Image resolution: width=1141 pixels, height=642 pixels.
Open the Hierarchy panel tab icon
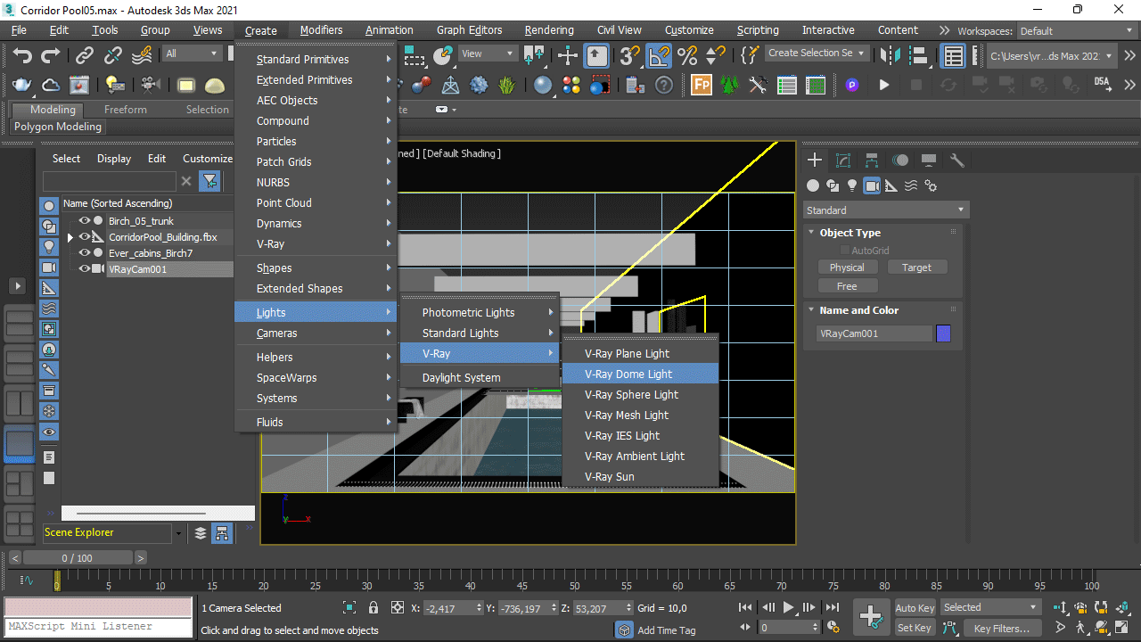pos(872,160)
